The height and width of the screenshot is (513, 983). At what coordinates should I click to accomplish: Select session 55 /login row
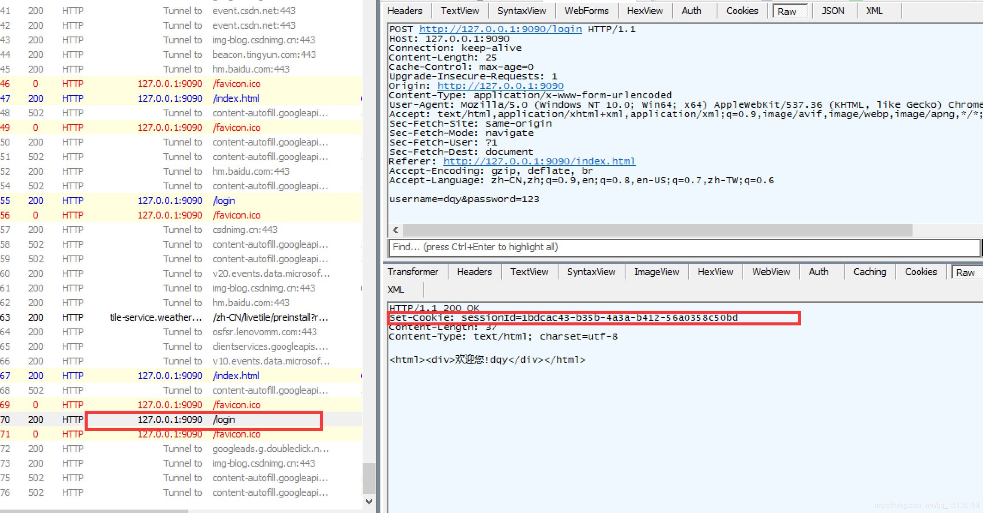180,200
